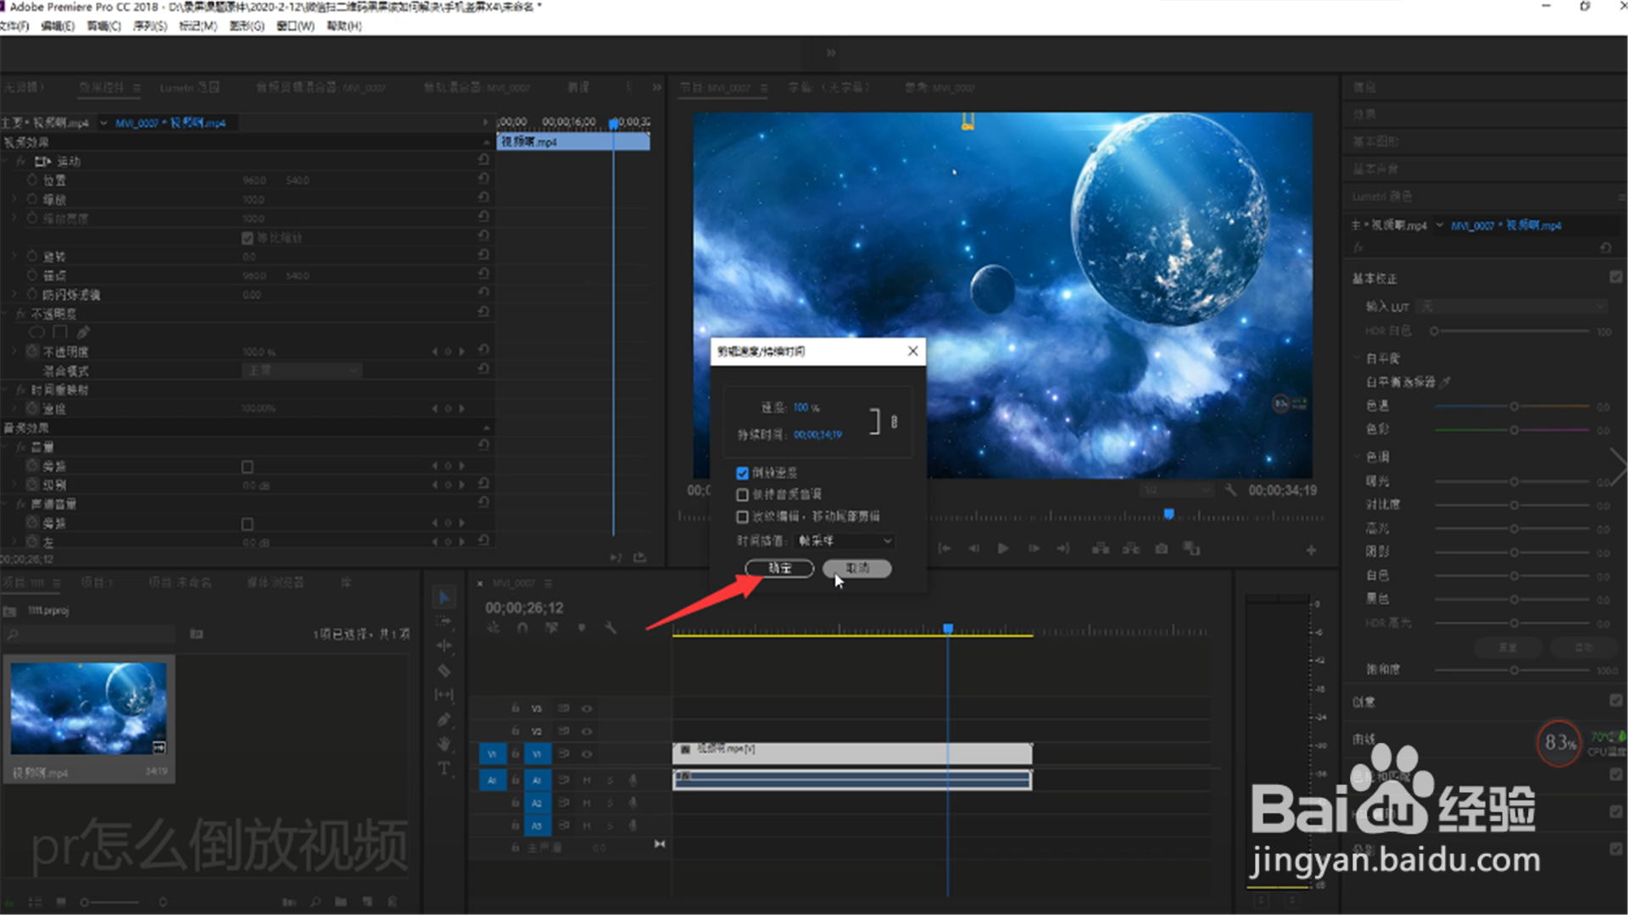Click the speed/duration link chain icon
The height and width of the screenshot is (915, 1628).
(894, 421)
